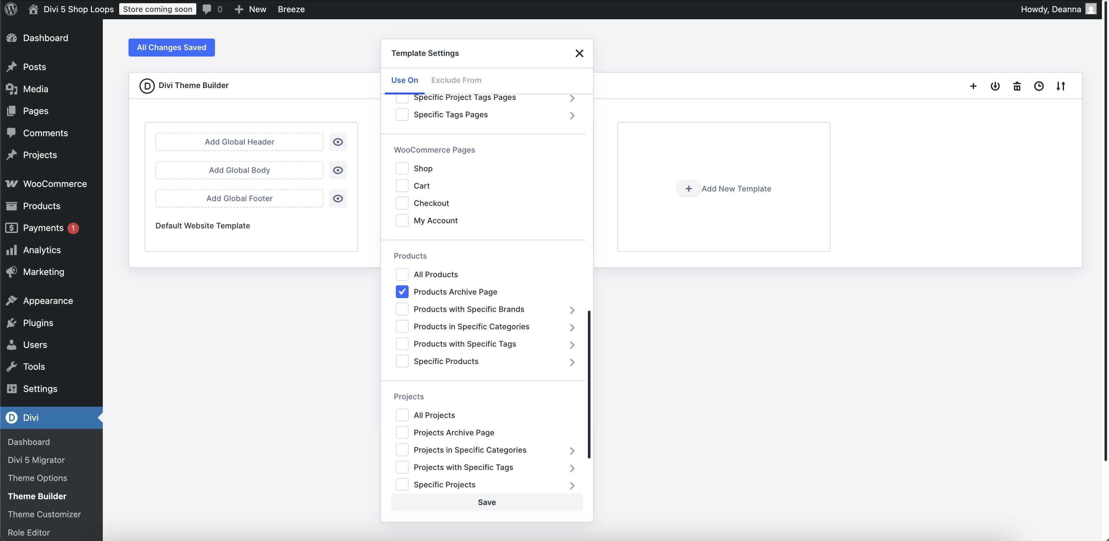Click the sort templates up/down arrows icon
Image resolution: width=1109 pixels, height=541 pixels.
coord(1061,86)
